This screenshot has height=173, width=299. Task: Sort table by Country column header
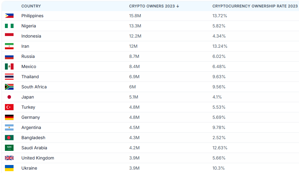[x=31, y=6]
